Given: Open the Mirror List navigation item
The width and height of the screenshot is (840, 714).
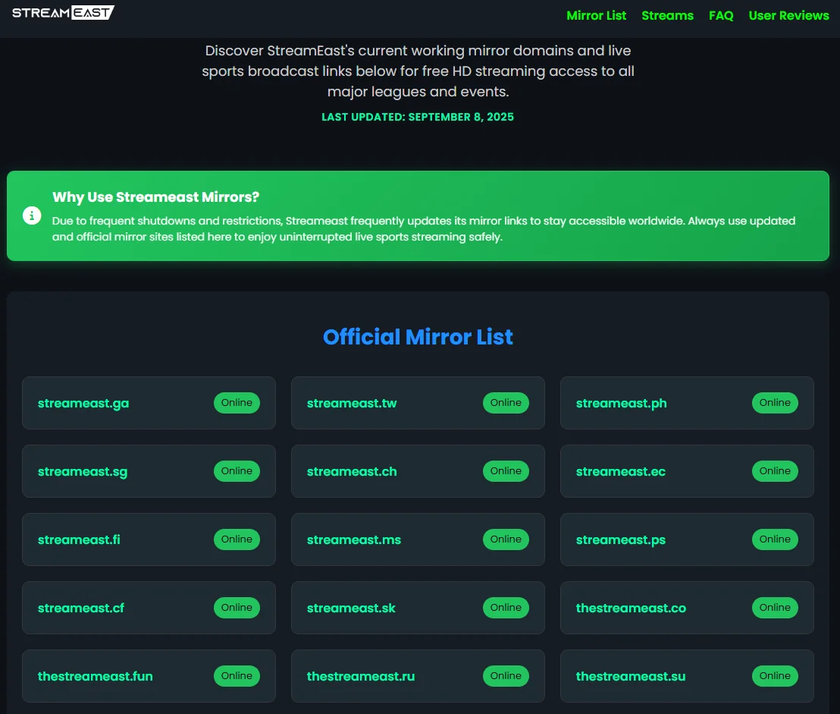Looking at the screenshot, I should click(596, 15).
